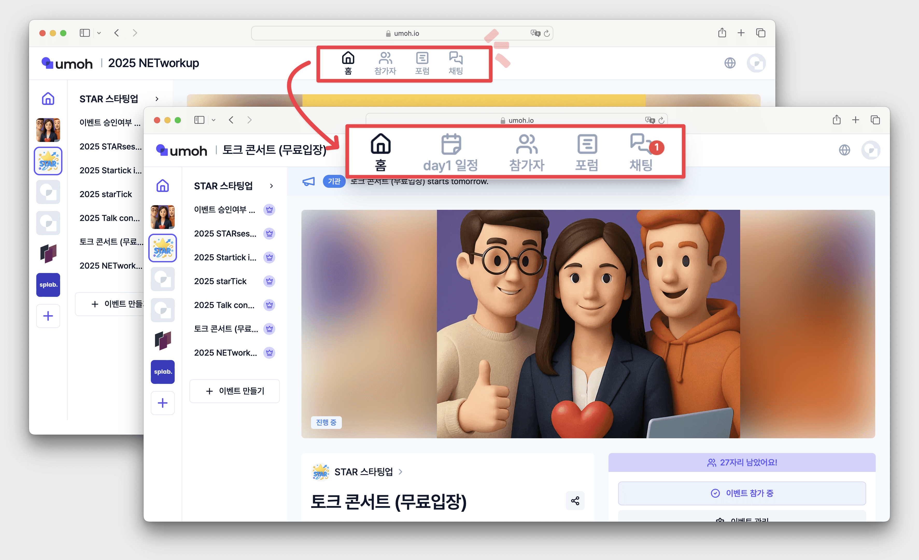Image resolution: width=919 pixels, height=560 pixels.
Task: Click the translate icon in front address bar
Action: coord(650,120)
